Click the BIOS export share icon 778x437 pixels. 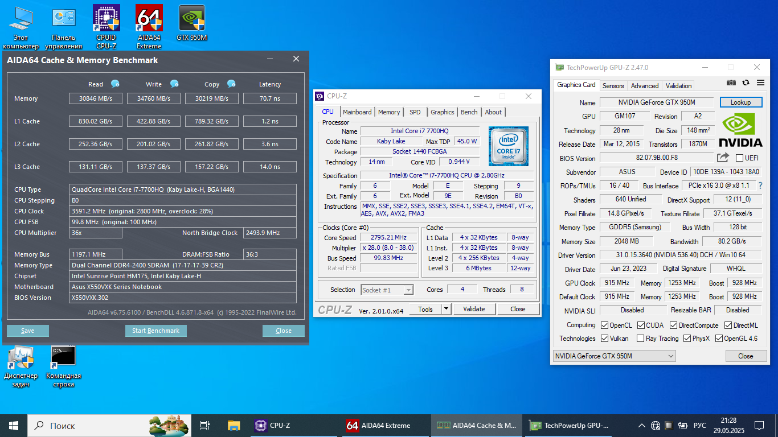click(x=723, y=158)
